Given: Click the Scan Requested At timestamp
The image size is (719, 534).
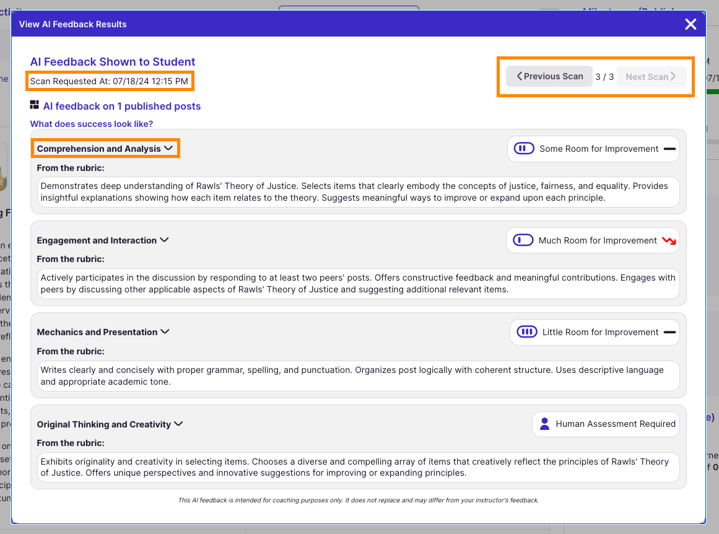Looking at the screenshot, I should 110,81.
